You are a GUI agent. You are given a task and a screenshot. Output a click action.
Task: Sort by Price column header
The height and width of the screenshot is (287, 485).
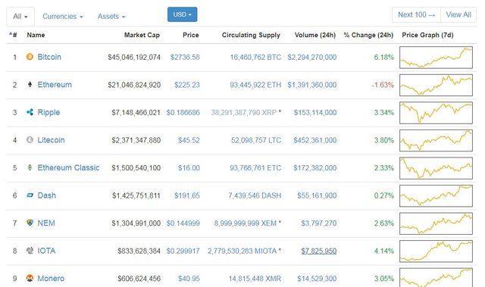(x=191, y=35)
